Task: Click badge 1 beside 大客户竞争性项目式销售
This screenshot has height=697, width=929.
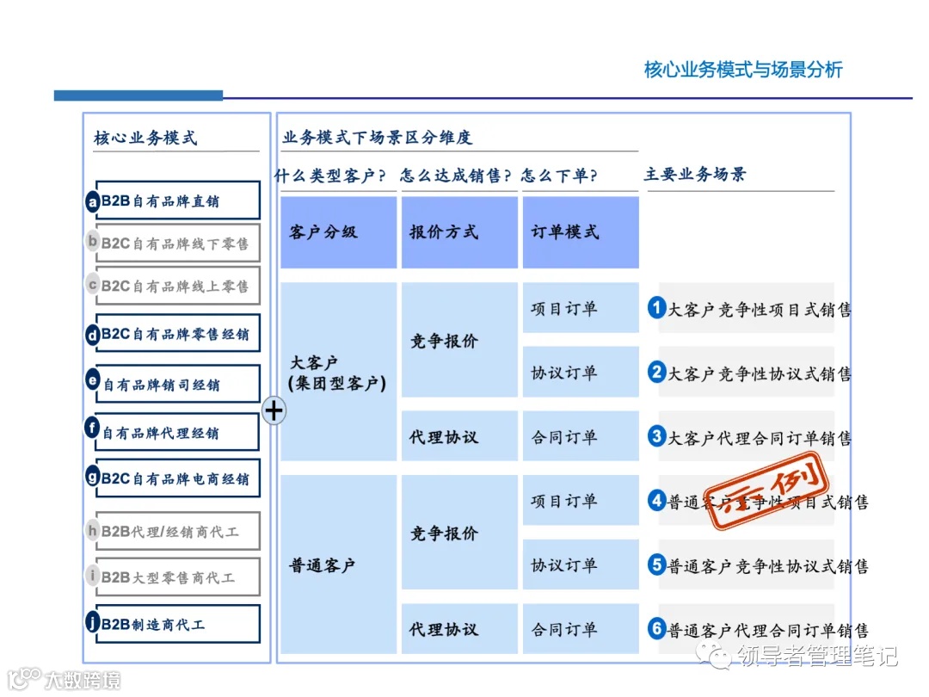Action: tap(656, 308)
